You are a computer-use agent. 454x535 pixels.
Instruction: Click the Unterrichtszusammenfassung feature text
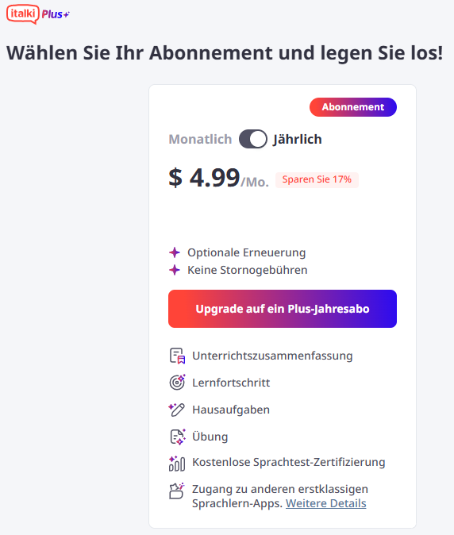[x=272, y=356]
